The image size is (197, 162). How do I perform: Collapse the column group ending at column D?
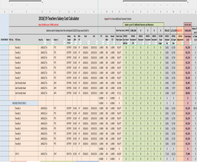(x=42, y=2)
